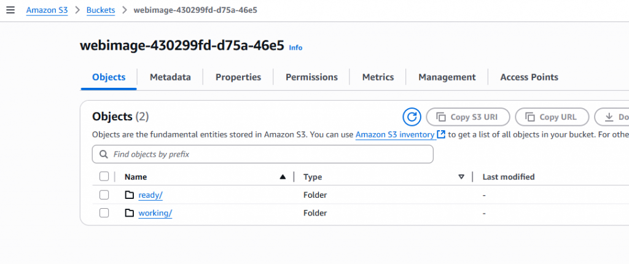Sort by Name using ascending arrow

point(283,177)
